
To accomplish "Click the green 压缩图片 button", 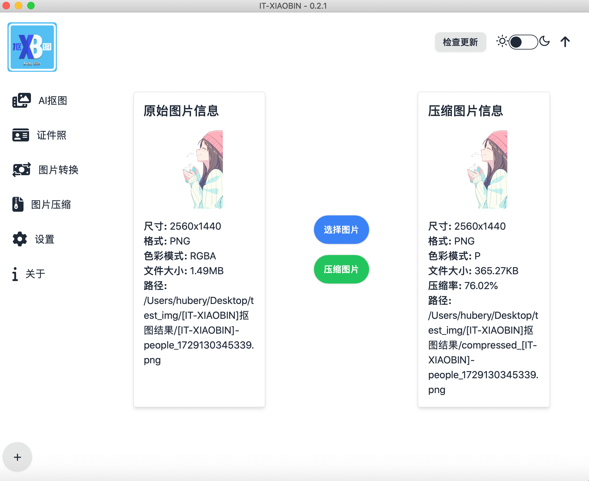I will coord(341,269).
